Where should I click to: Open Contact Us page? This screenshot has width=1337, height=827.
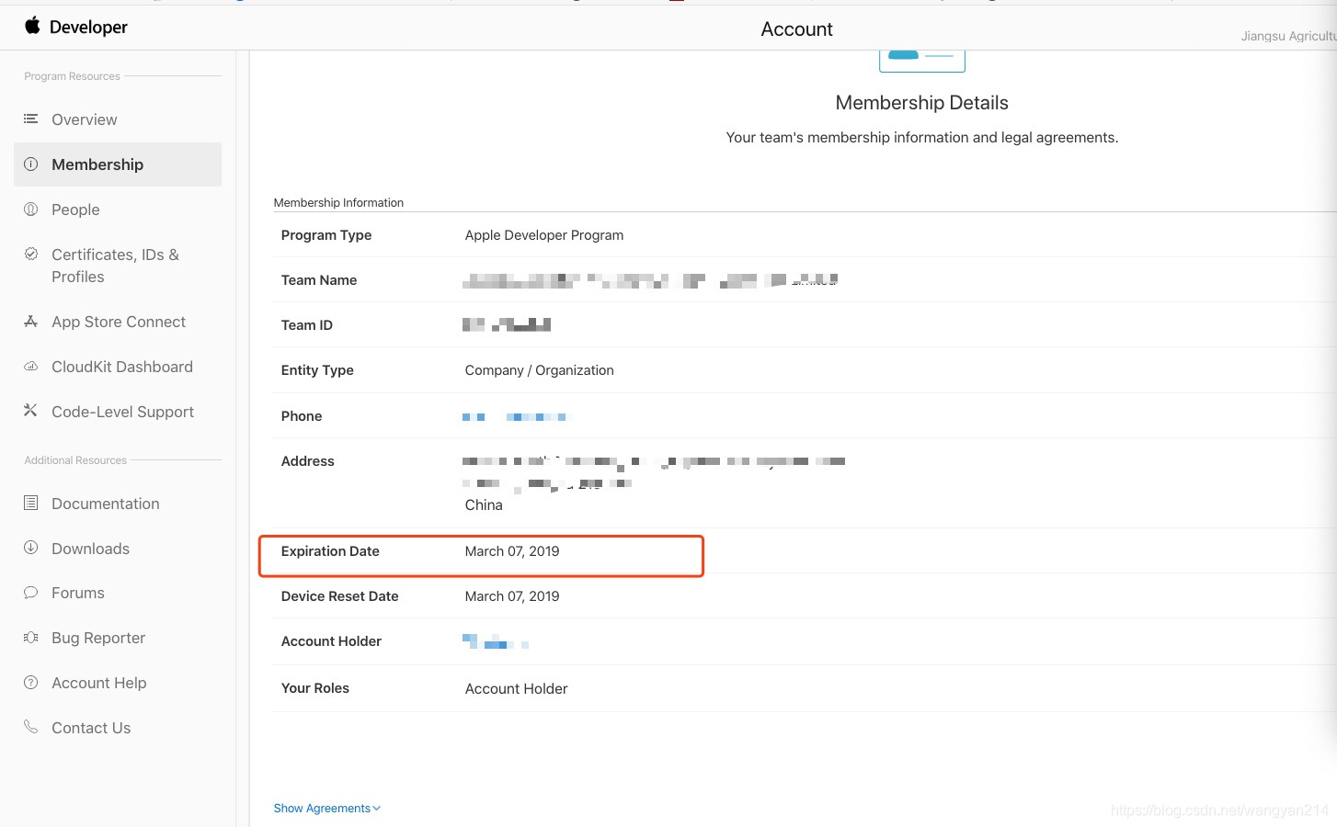point(91,728)
